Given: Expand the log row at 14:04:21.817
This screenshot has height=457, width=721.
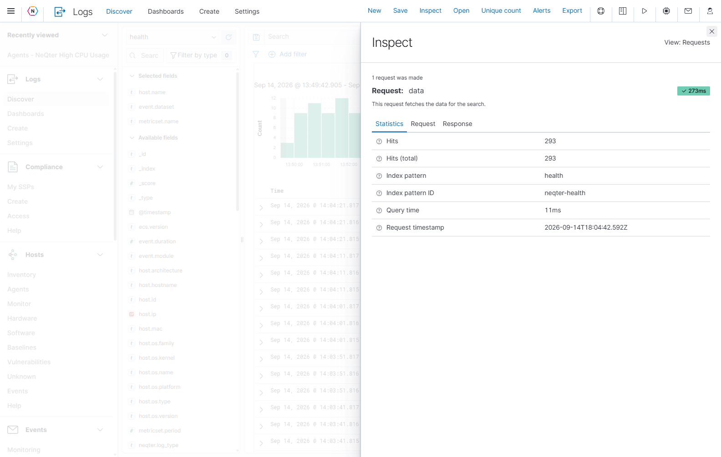Looking at the screenshot, I should pos(261,207).
